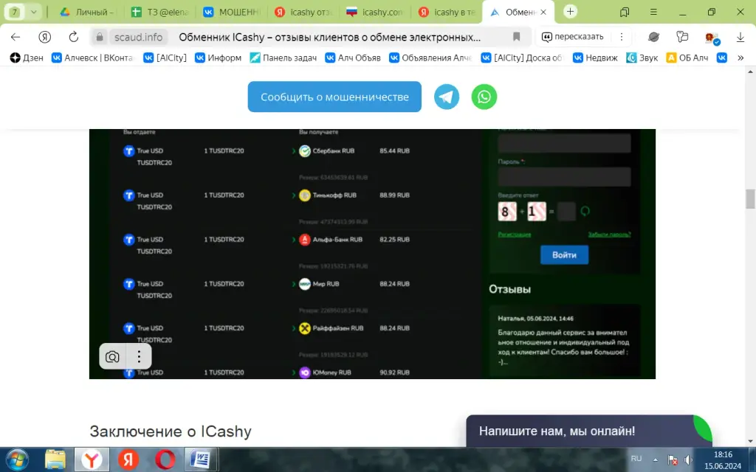The width and height of the screenshot is (756, 472).
Task: Contact via the WhatsApp icon
Action: tap(484, 97)
